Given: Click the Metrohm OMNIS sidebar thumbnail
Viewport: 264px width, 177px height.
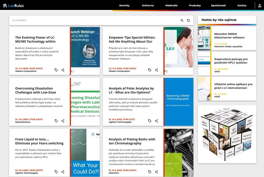Looking at the screenshot, I should click(204, 38).
